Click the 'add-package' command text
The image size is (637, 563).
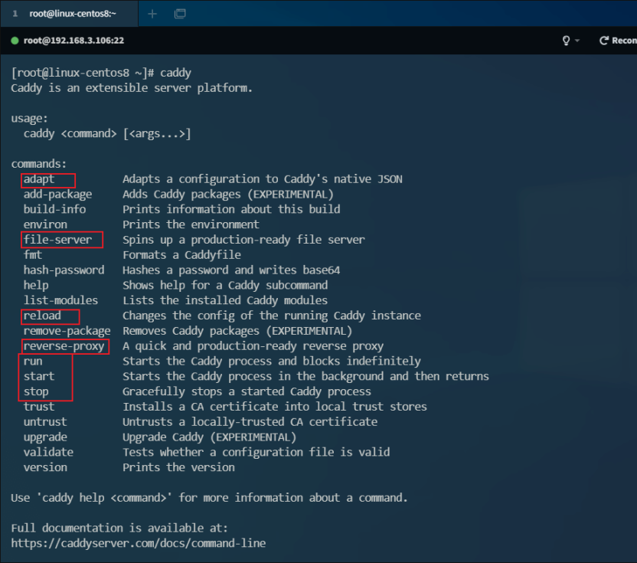[57, 195]
